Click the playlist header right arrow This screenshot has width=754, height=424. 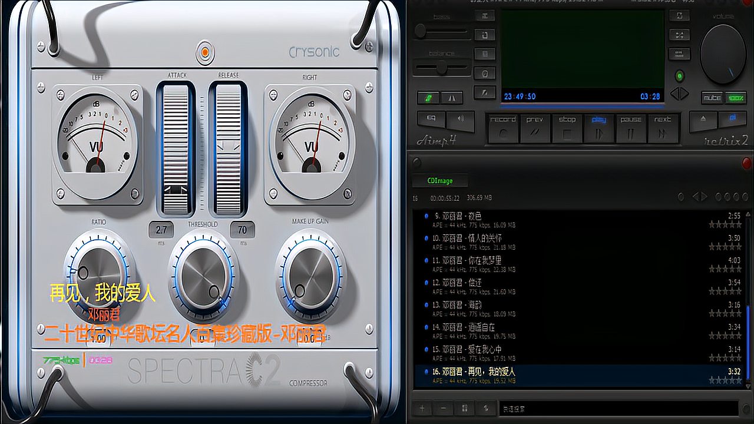pos(705,197)
